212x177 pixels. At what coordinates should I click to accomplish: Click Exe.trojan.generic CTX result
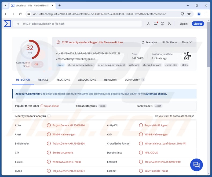pyautogui.click(x=63, y=153)
